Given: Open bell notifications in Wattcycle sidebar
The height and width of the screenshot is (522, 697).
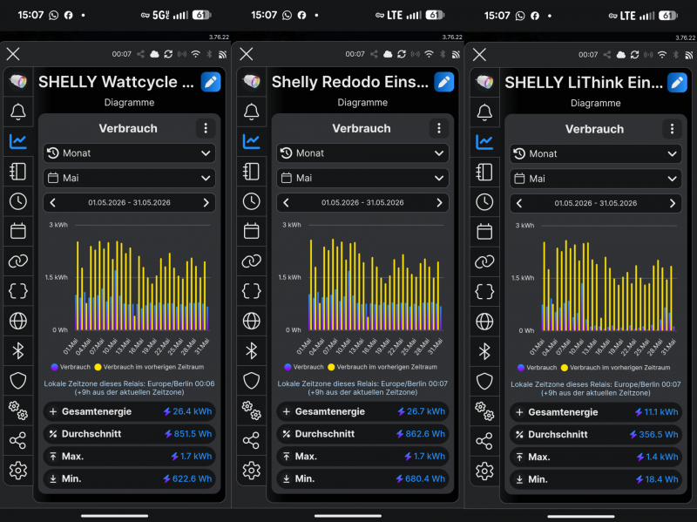Looking at the screenshot, I should point(18,112).
